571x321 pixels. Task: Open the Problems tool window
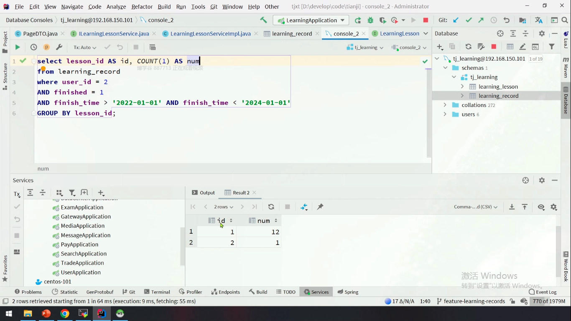(28, 292)
